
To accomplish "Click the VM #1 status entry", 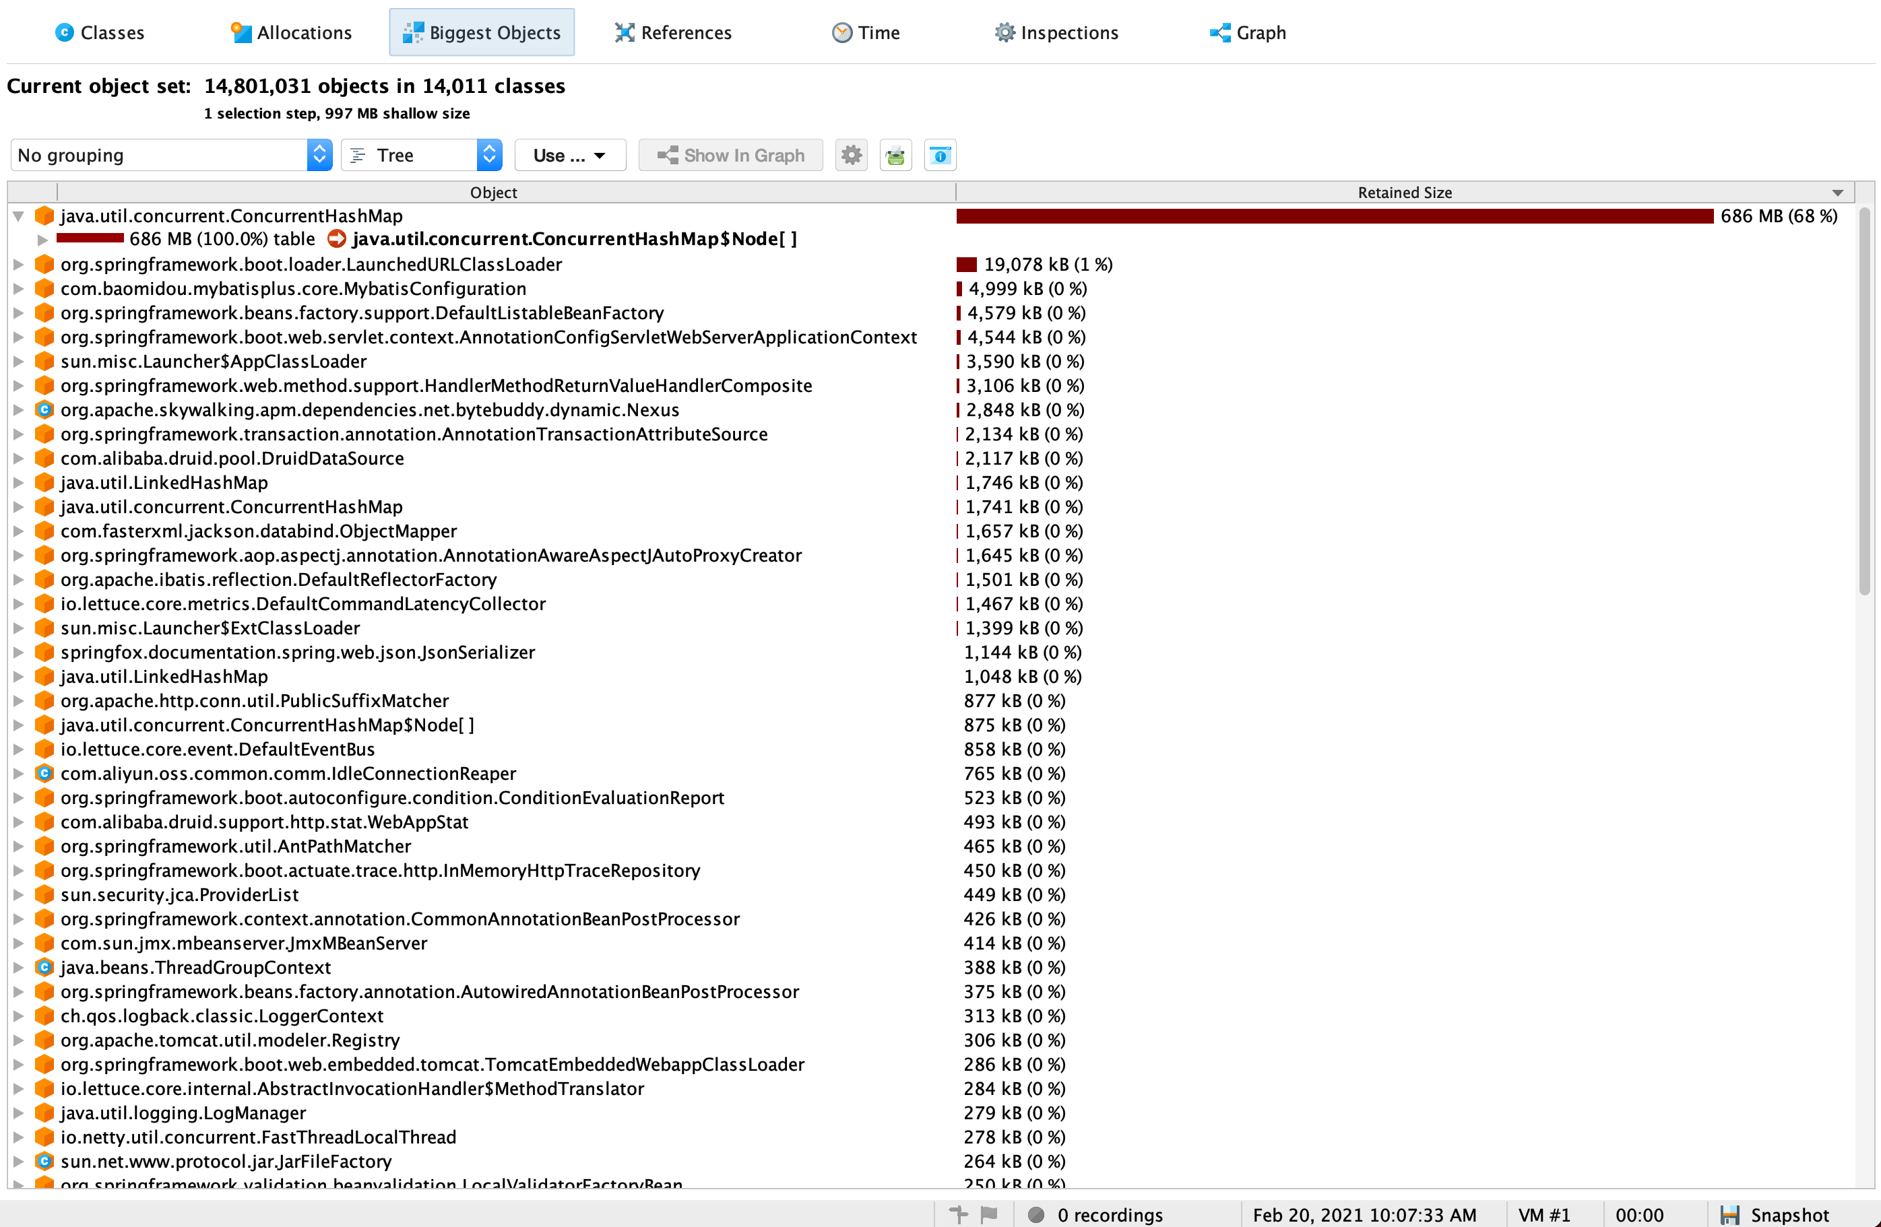I will (x=1544, y=1215).
